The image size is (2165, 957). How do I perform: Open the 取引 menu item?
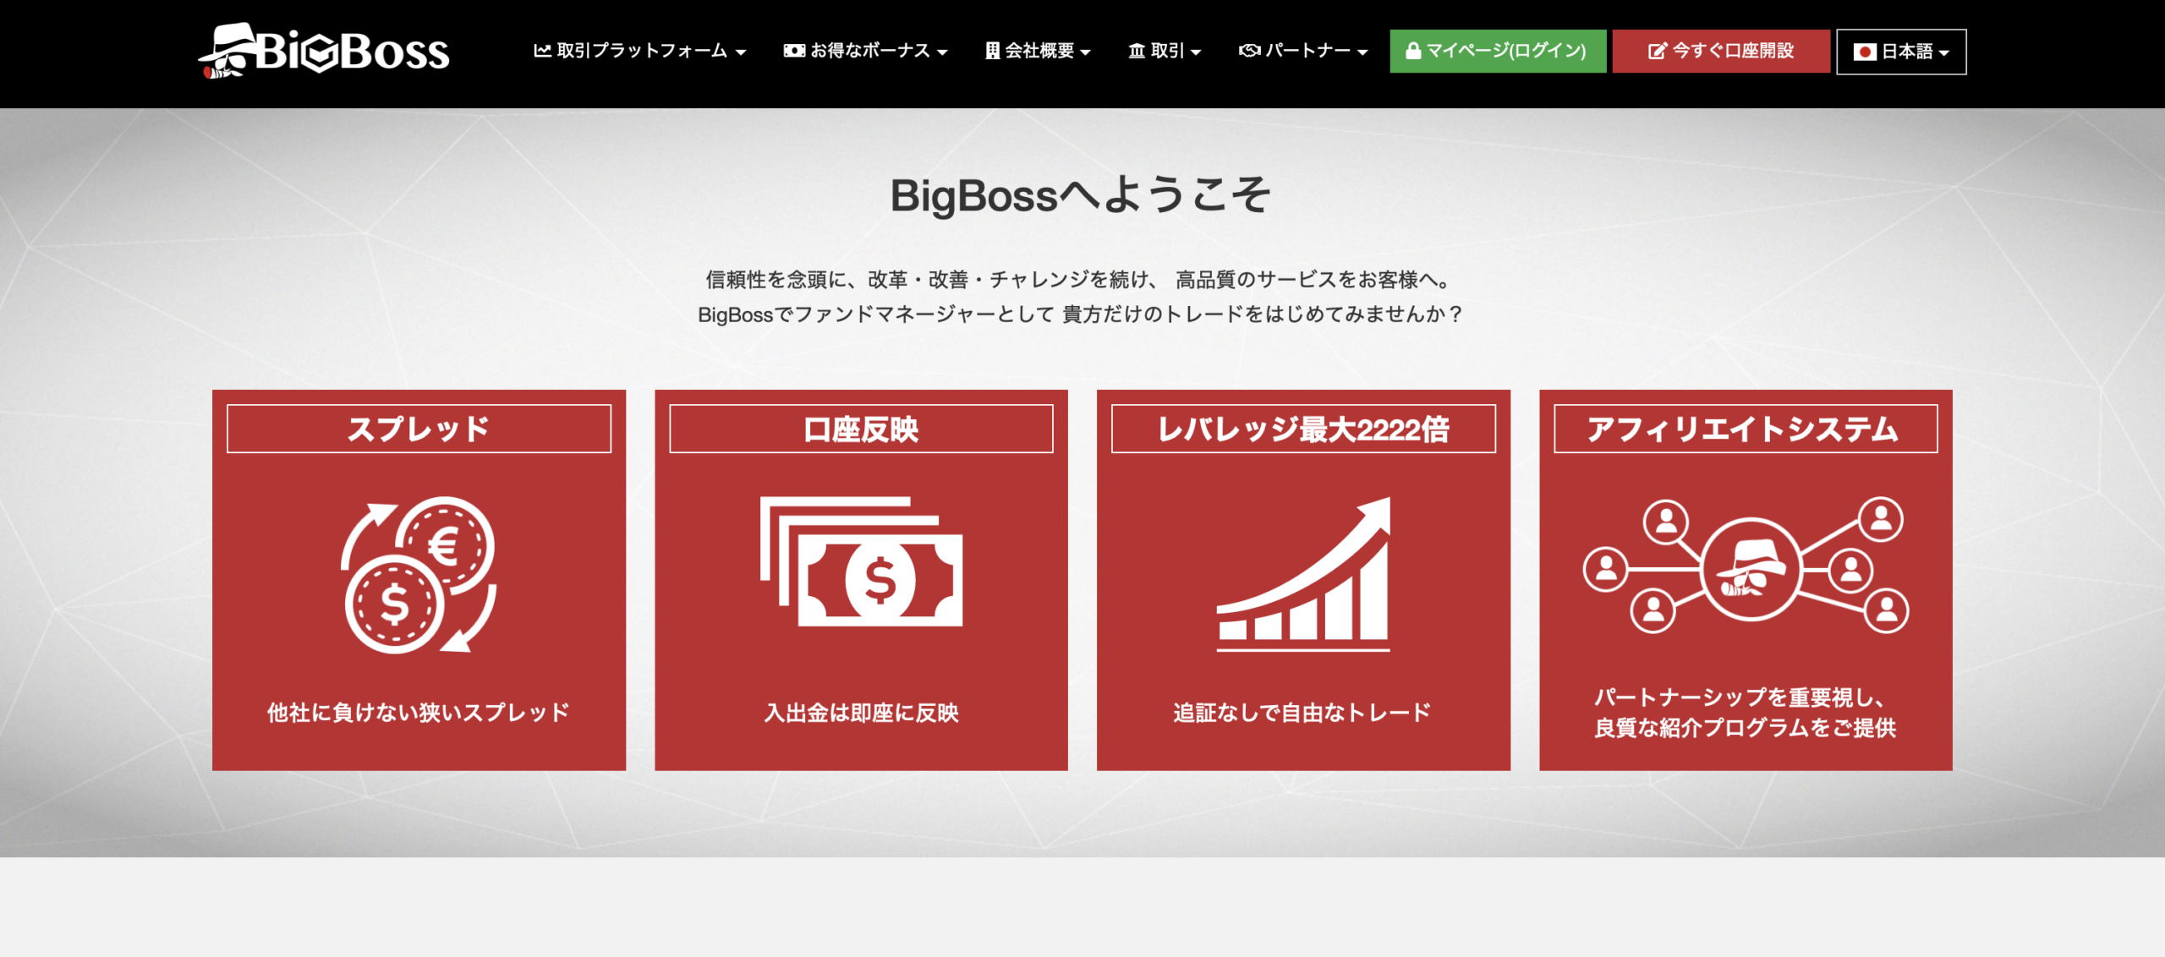[x=1165, y=51]
